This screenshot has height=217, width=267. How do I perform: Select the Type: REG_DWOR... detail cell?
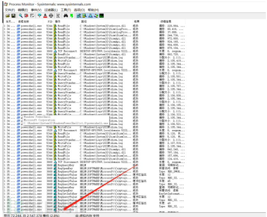(171, 172)
